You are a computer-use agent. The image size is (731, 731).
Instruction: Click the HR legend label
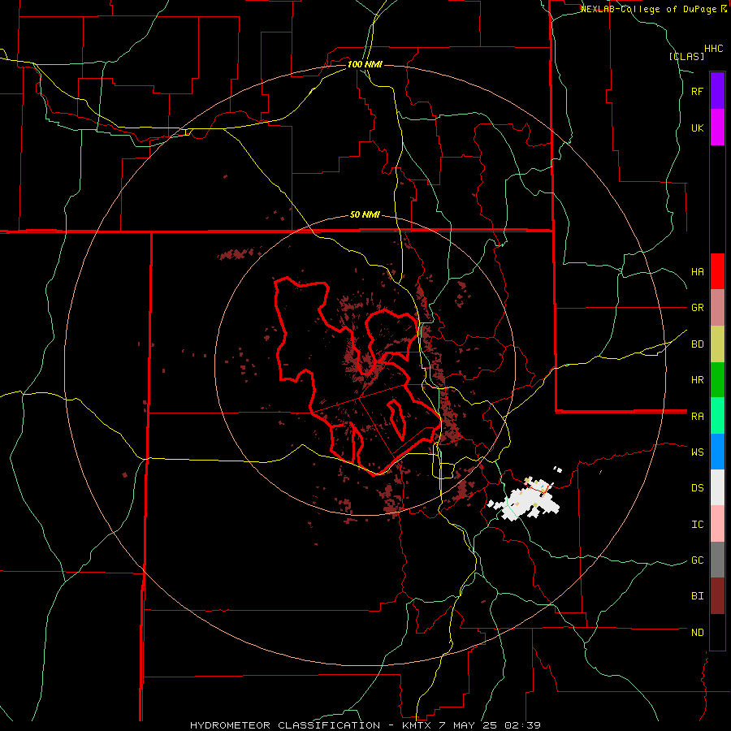click(x=697, y=380)
